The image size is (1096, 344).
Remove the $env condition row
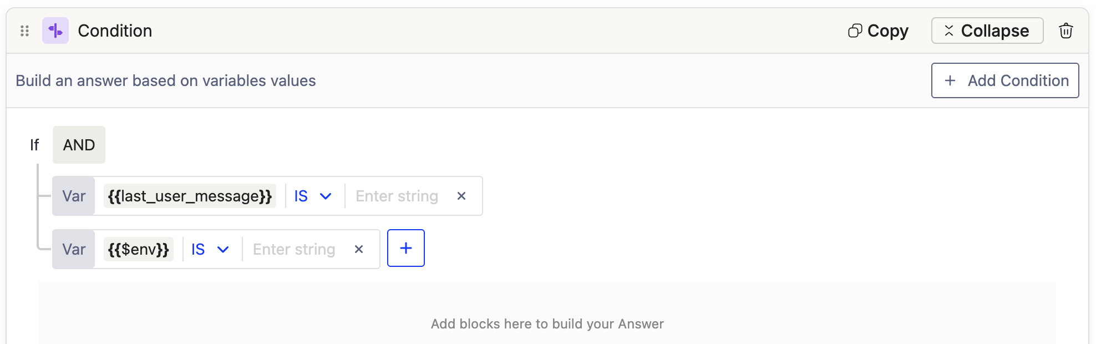[x=359, y=249]
